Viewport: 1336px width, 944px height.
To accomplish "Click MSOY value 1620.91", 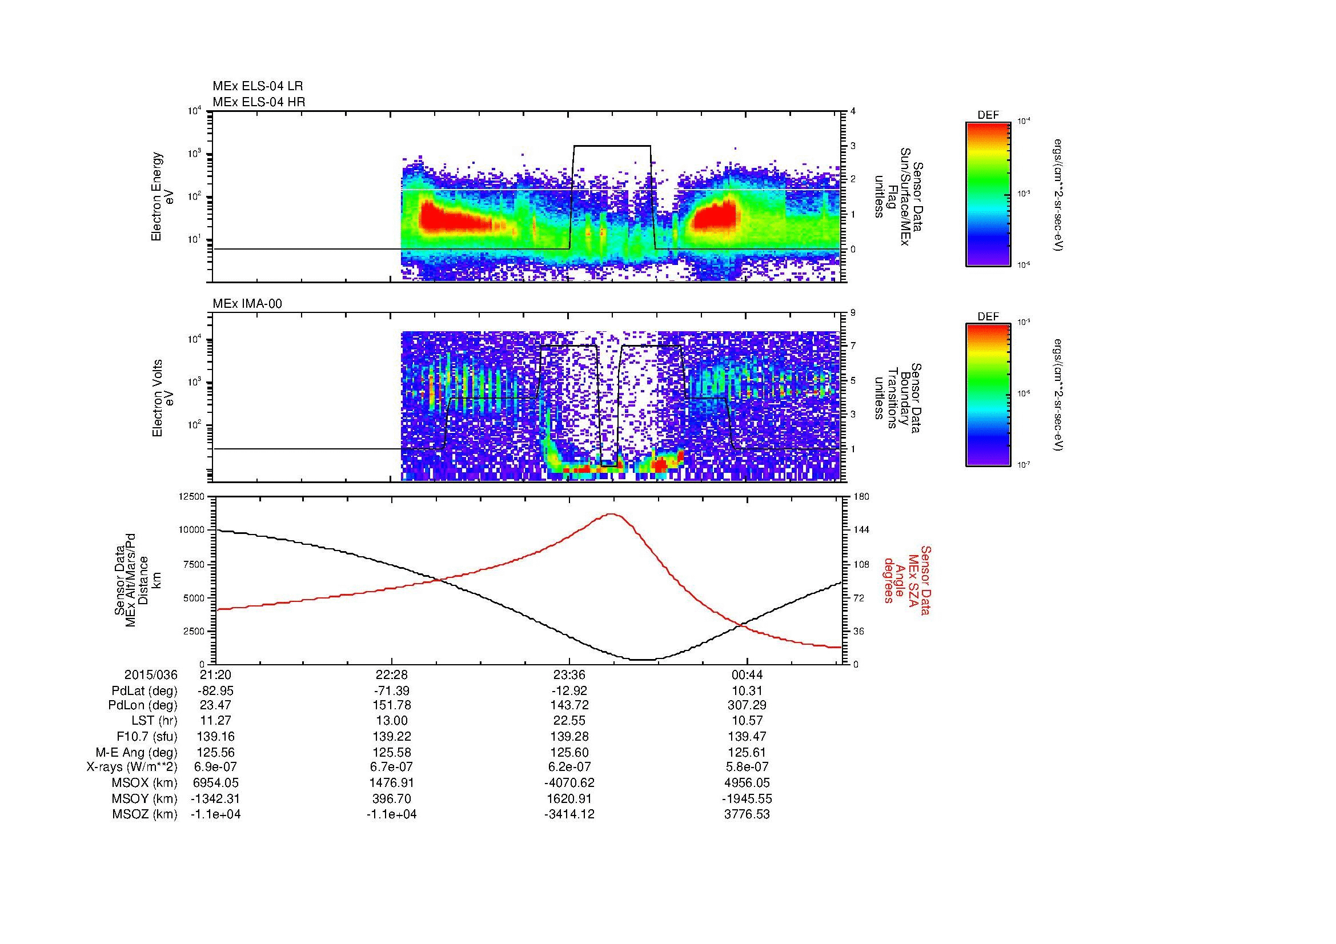I will click(569, 798).
